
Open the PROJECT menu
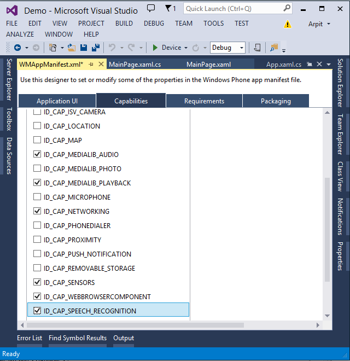(x=91, y=24)
